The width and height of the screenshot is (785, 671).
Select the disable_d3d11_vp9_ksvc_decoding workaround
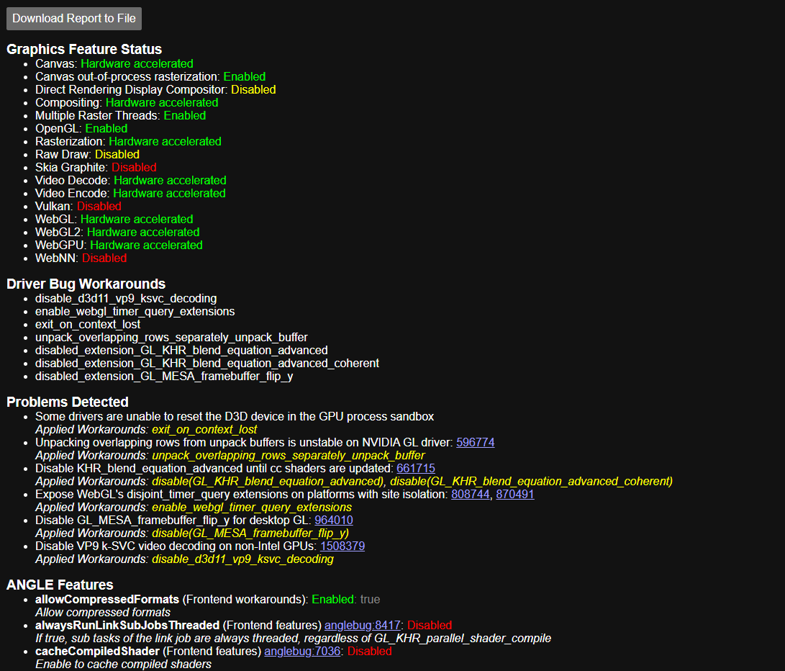coord(124,298)
